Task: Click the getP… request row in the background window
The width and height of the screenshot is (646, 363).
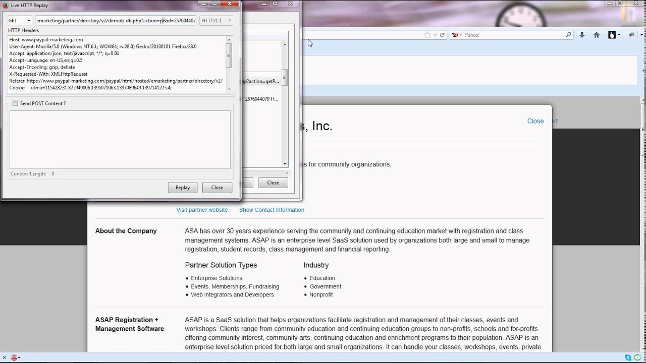Action: point(261,81)
